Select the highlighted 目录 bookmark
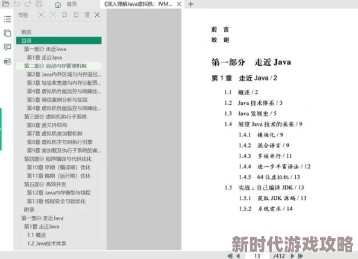Image resolution: width=358 pixels, height=259 pixels. pos(59,40)
